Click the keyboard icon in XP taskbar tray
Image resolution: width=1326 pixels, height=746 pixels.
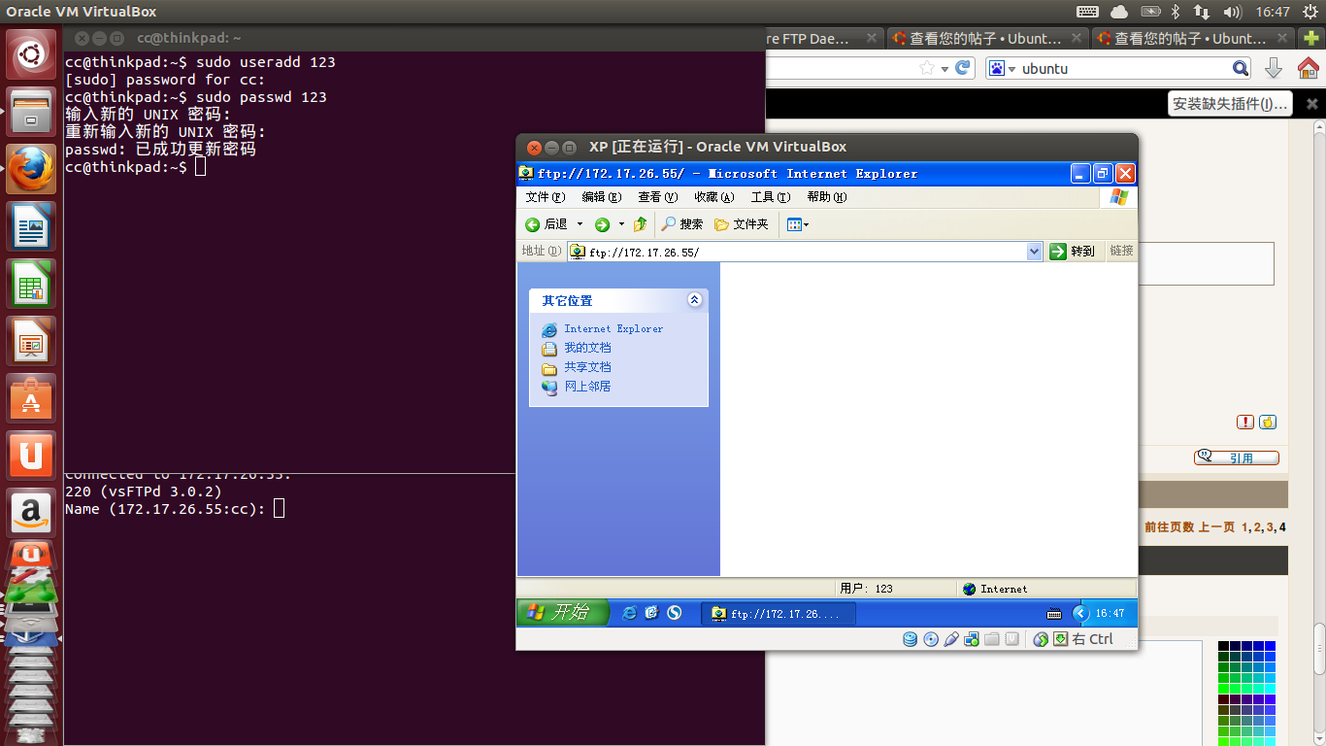point(1054,614)
